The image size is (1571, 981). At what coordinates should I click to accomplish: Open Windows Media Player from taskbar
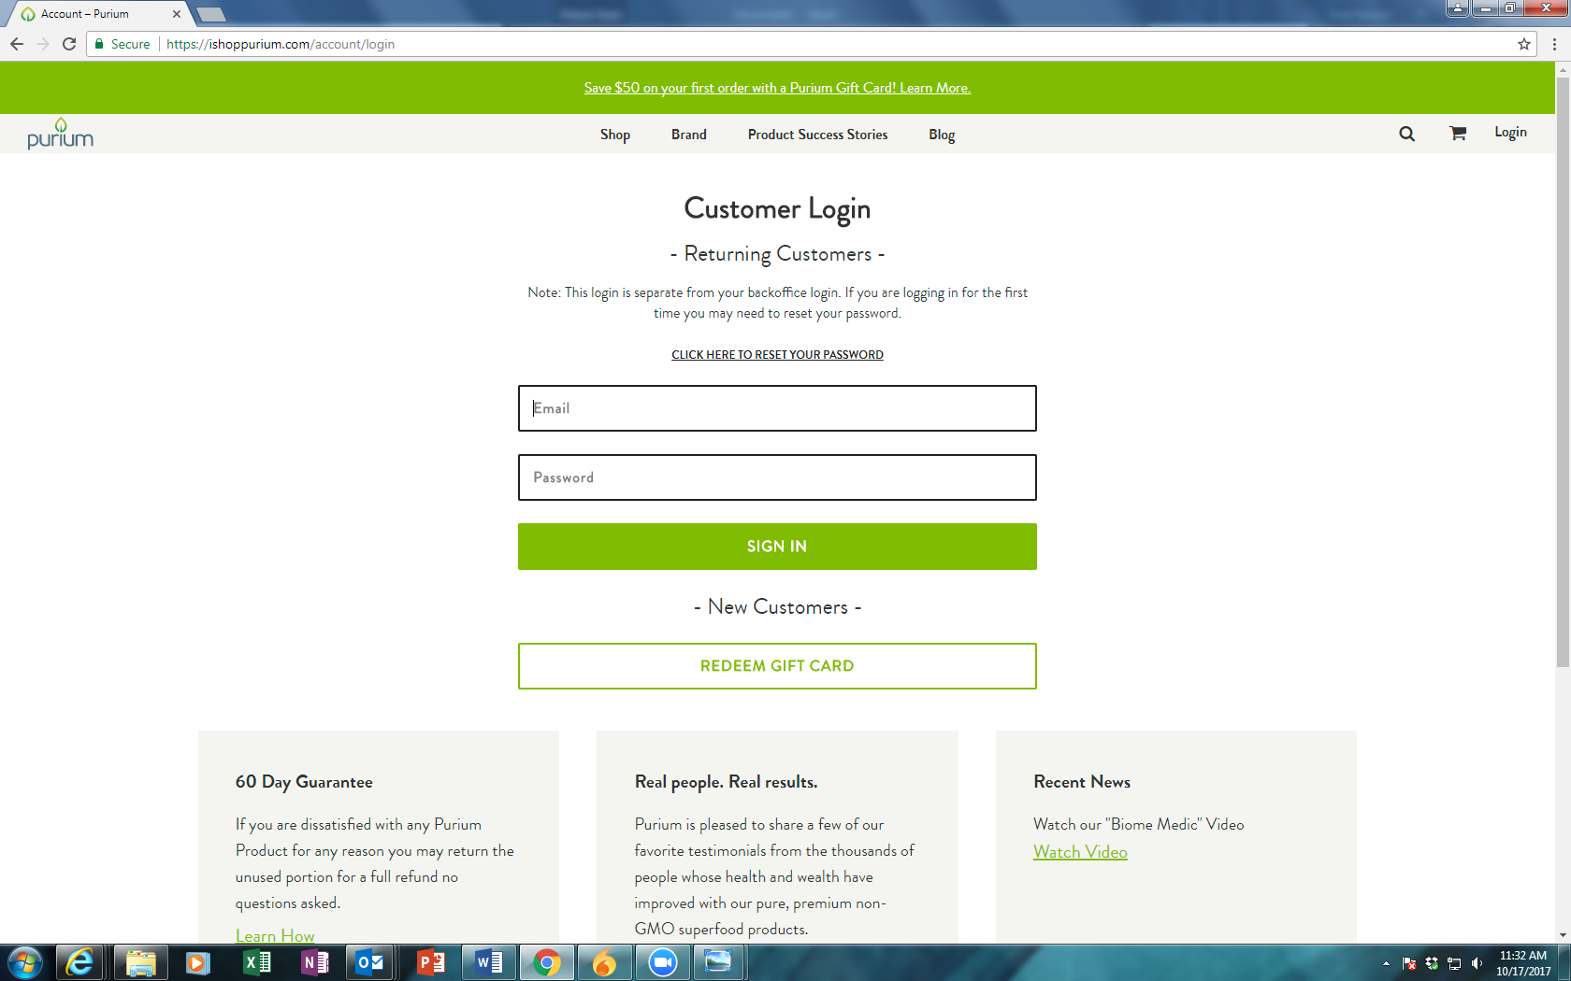click(197, 962)
